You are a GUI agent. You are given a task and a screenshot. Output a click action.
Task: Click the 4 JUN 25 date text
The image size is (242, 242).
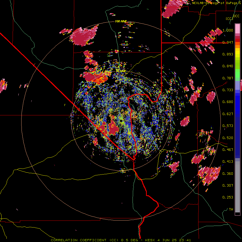click(167, 240)
